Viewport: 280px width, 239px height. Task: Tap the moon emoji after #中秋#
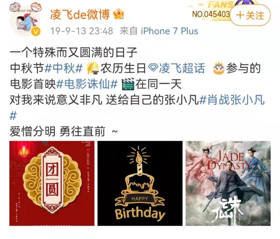(x=92, y=69)
